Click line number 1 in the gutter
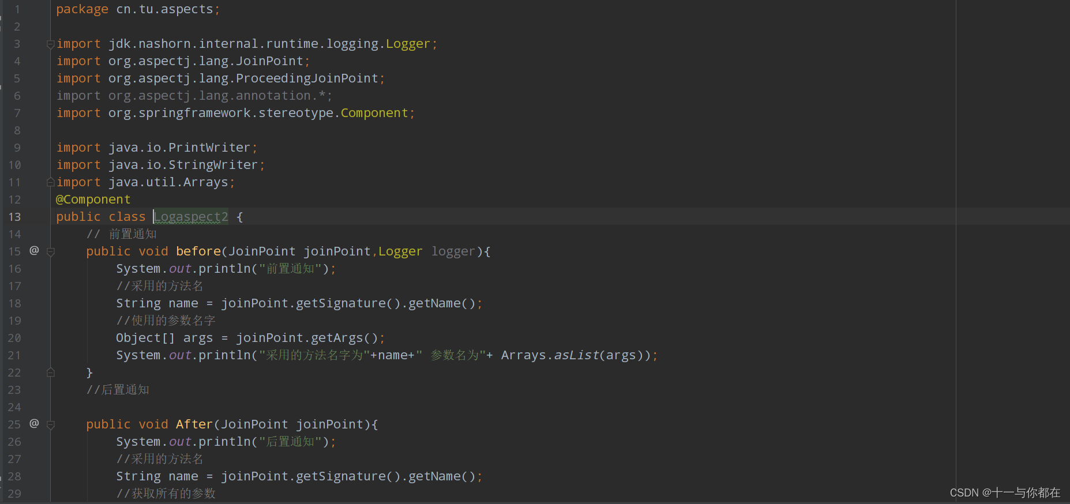 17,9
